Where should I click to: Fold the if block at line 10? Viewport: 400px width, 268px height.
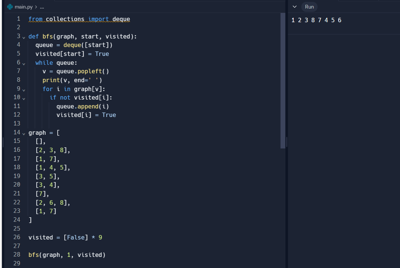point(24,98)
